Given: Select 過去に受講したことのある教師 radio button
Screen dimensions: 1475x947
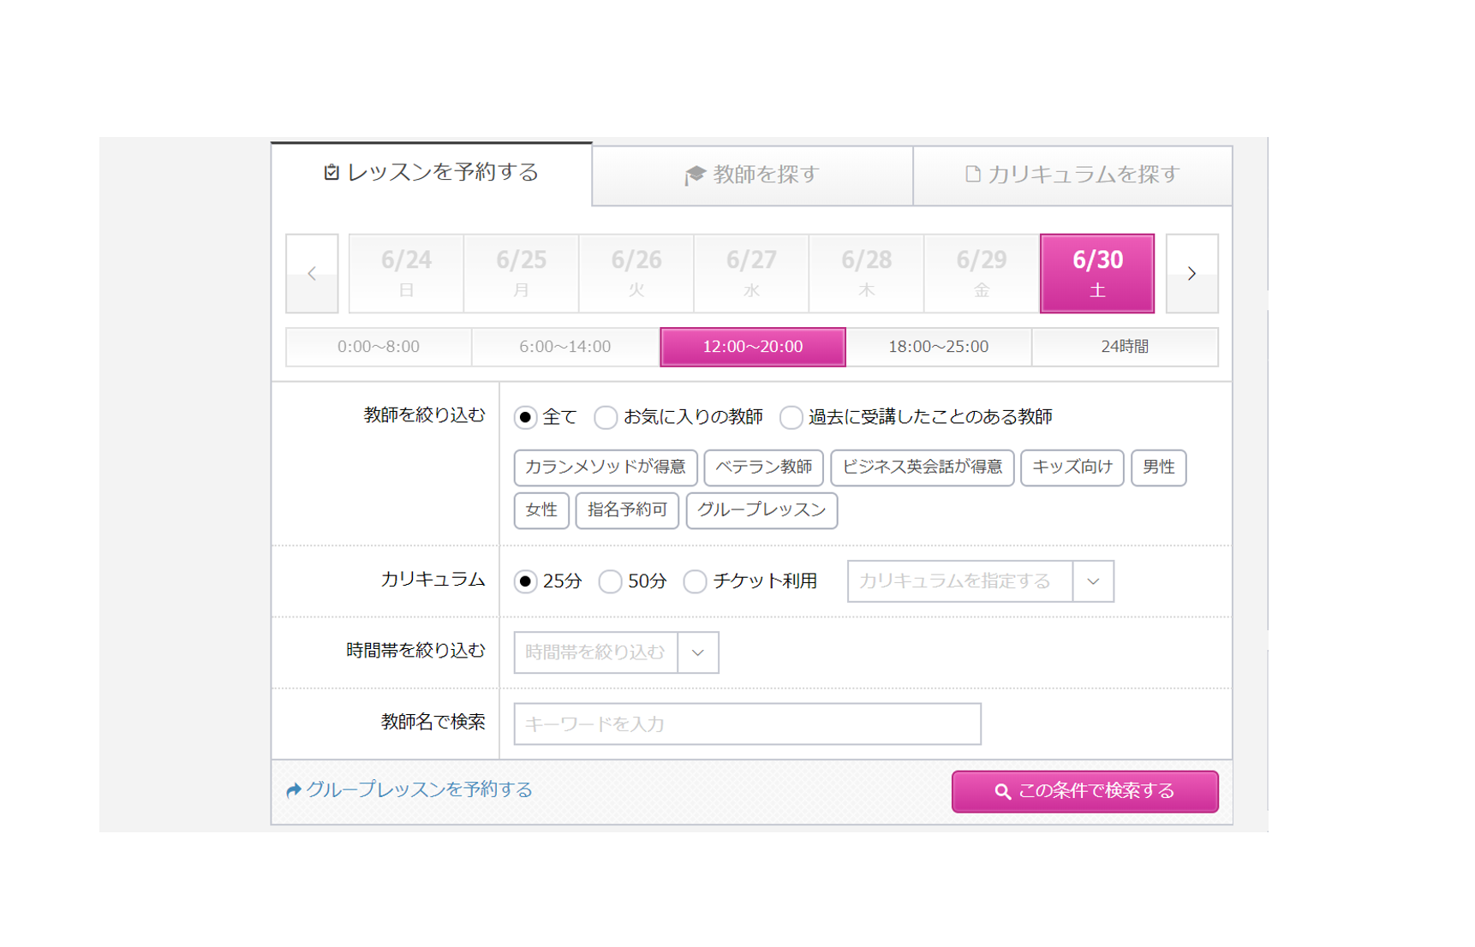Looking at the screenshot, I should tap(791, 418).
